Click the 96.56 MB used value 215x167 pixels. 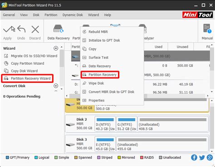(x=160, y=92)
